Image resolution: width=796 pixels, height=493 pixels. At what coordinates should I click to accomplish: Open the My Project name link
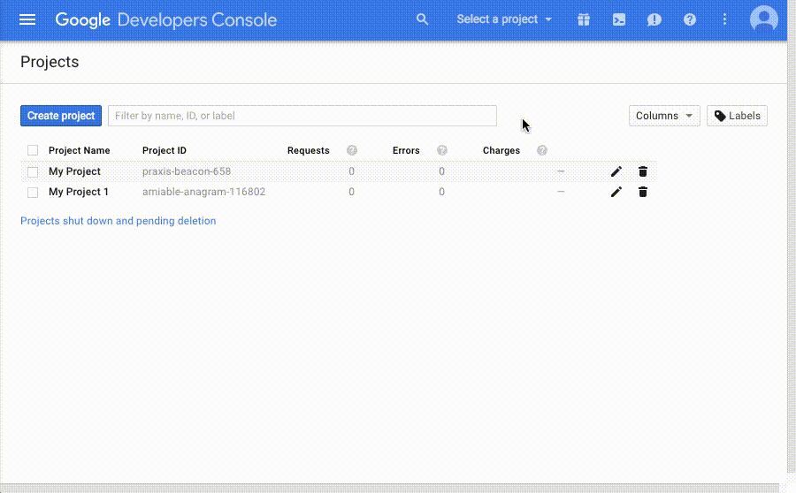(74, 171)
